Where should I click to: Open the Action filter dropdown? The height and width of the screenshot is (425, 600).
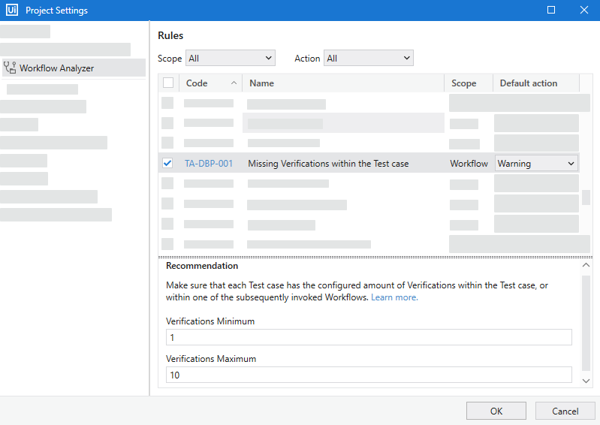coord(368,58)
